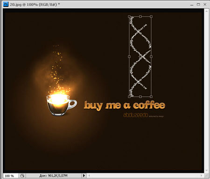210x179 pixels.
Task: Click the horizontal scrollbar left arrow
Action: (89, 176)
